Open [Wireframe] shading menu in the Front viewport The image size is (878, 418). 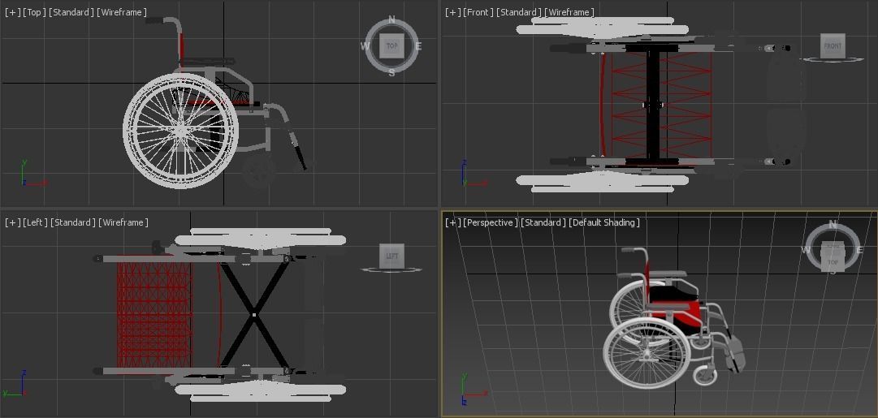pos(569,11)
